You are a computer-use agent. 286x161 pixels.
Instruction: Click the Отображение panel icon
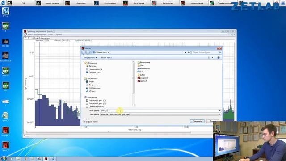(97, 3)
